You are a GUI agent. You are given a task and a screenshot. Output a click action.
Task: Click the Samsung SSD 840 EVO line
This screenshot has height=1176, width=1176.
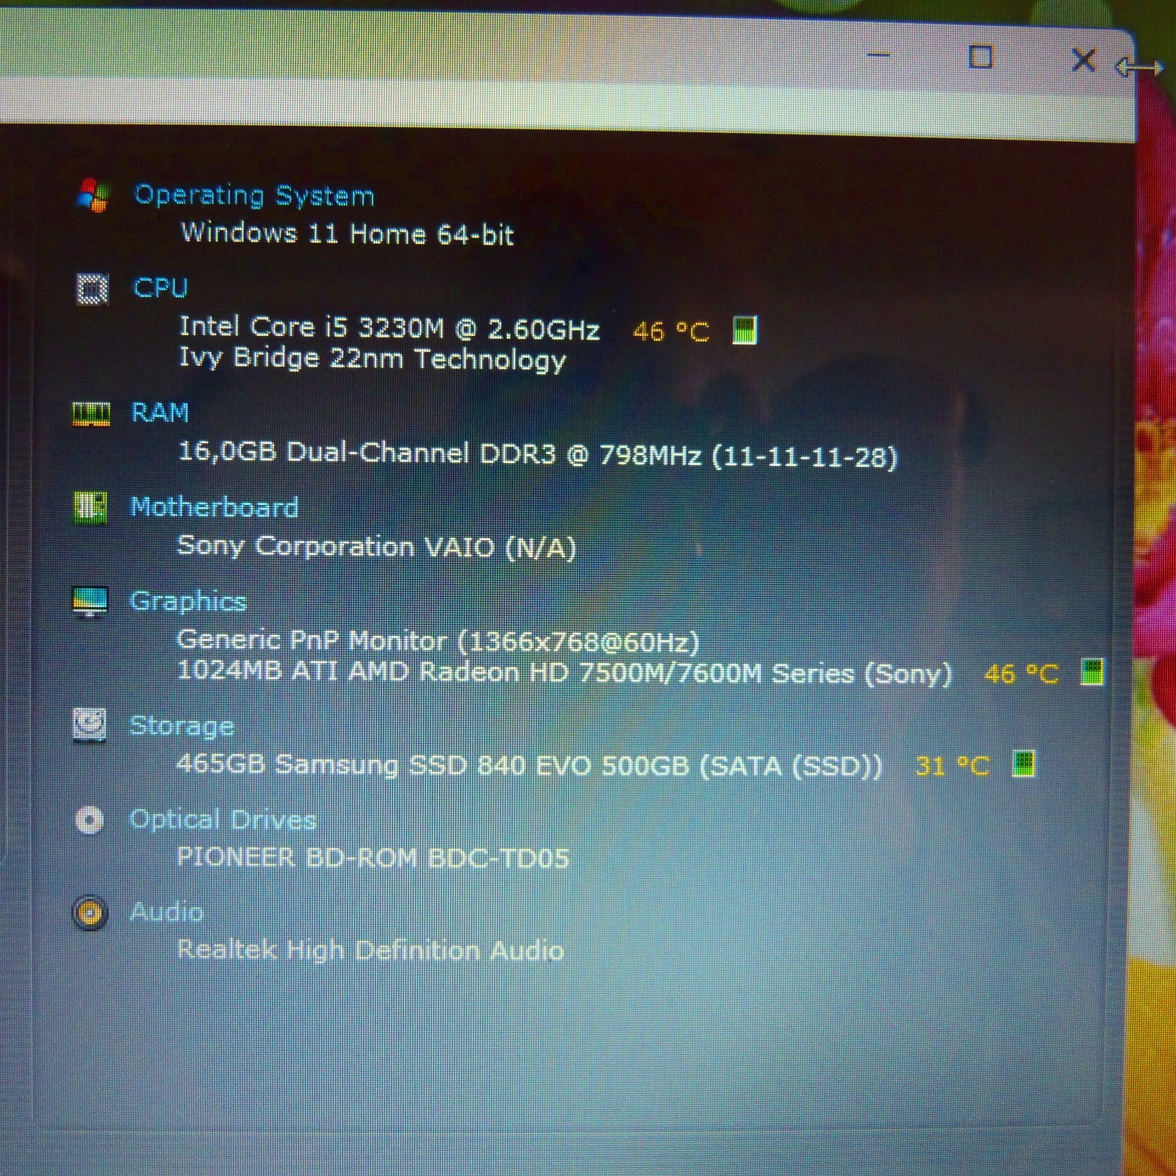pos(529,765)
